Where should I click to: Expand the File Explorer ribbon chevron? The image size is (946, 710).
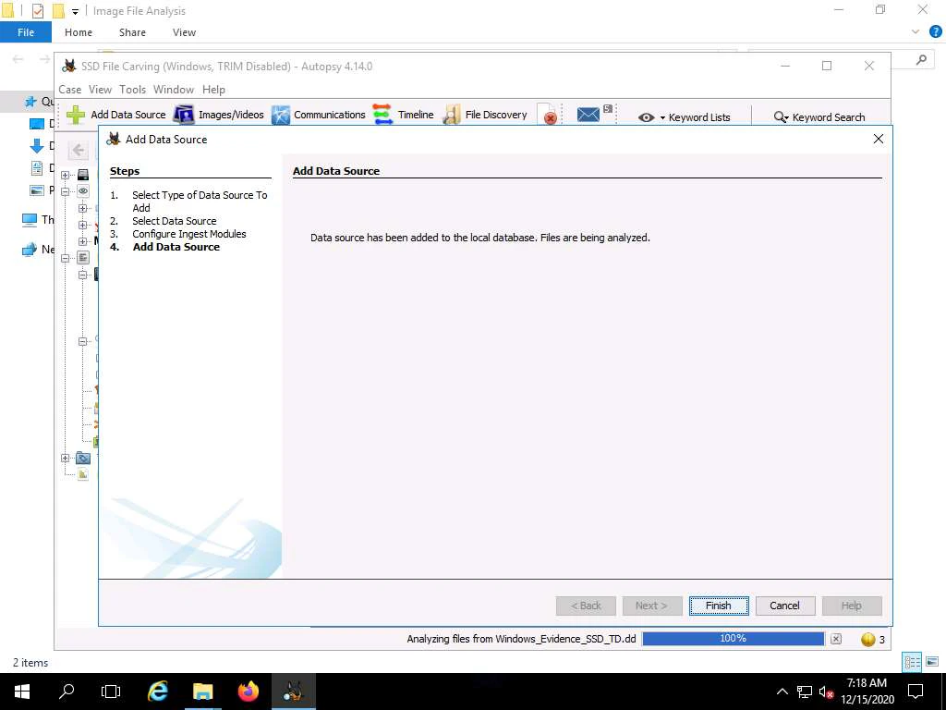point(916,32)
